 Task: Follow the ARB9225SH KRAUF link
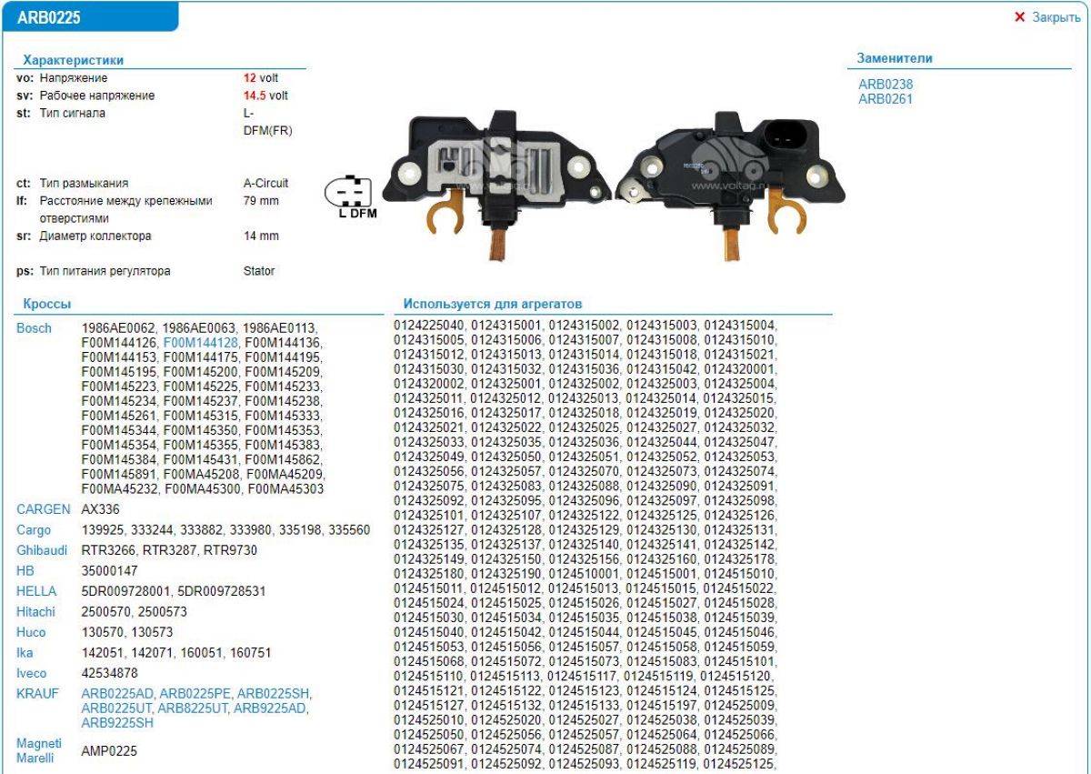[117, 723]
